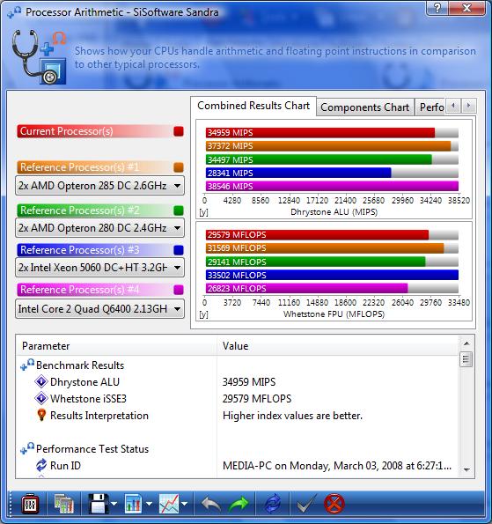492x524 pixels.
Task: Click the Value column header
Action: coord(338,346)
